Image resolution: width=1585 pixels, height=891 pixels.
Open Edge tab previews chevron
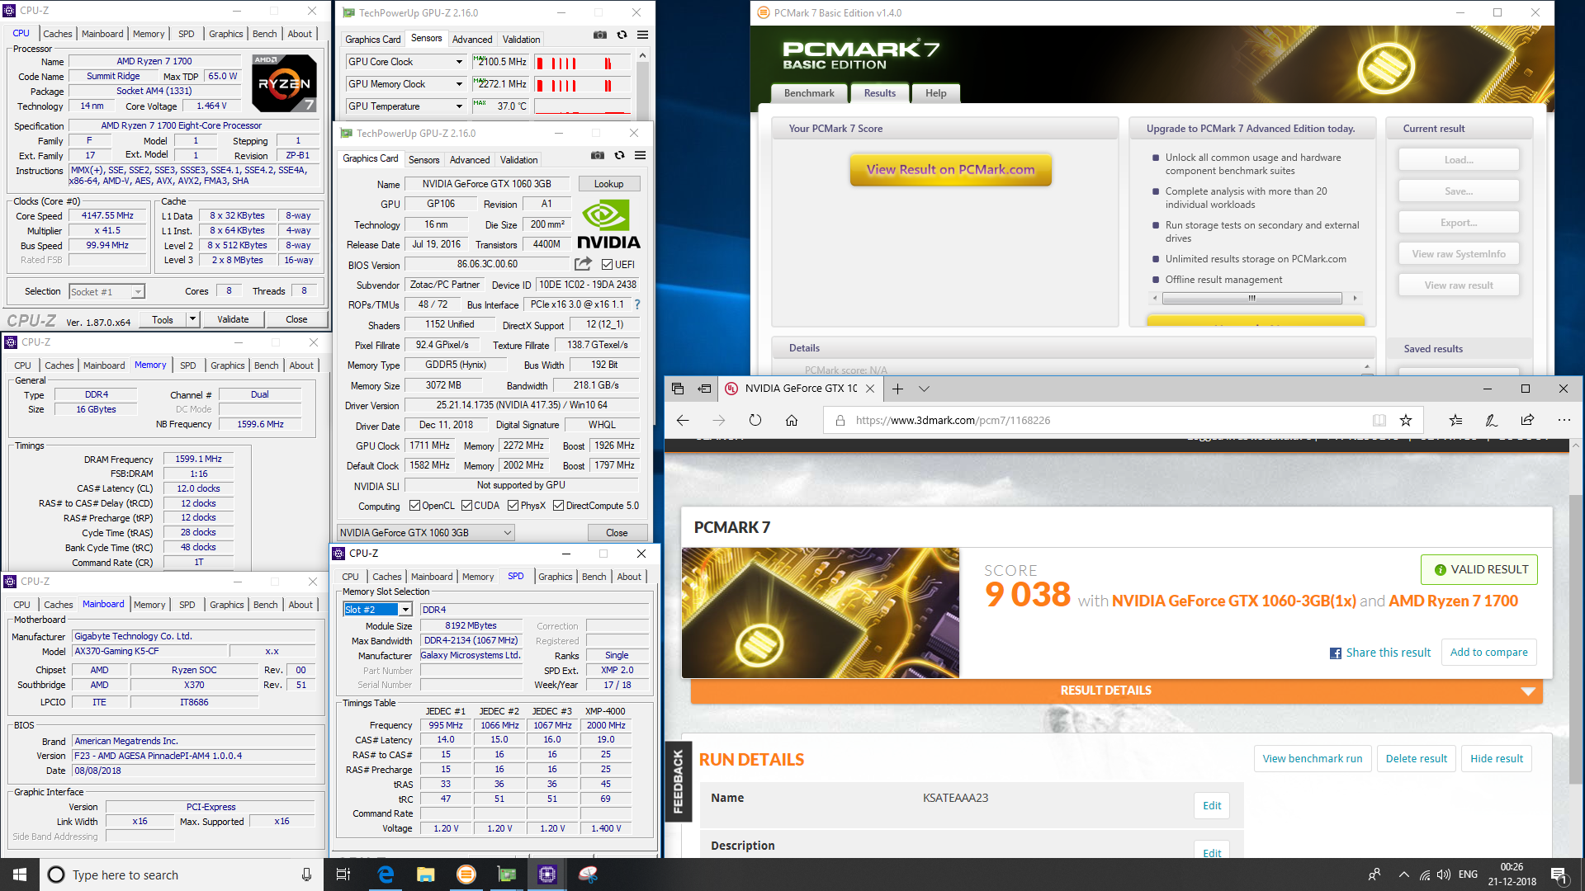[924, 389]
